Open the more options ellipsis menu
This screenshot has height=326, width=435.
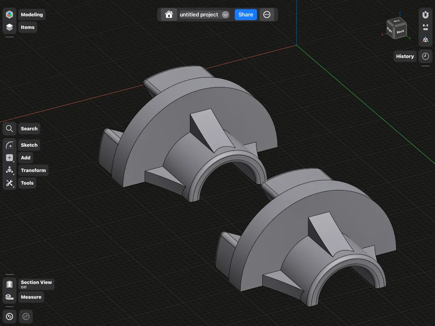(x=267, y=15)
